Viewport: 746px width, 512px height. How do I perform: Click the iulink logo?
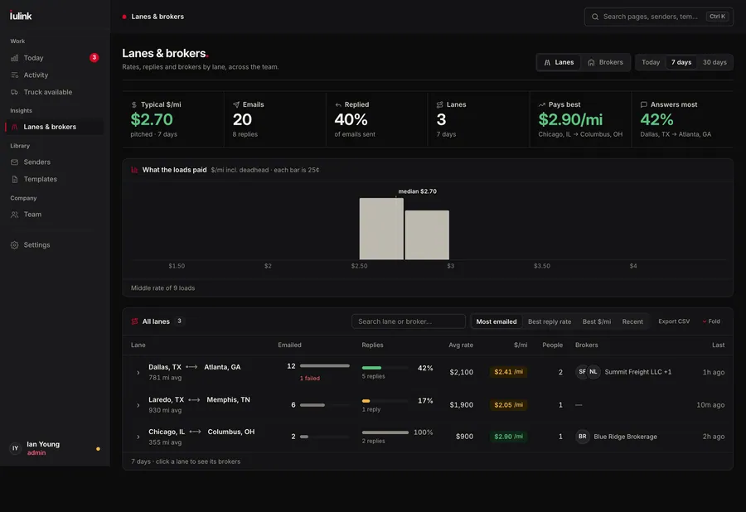[21, 16]
